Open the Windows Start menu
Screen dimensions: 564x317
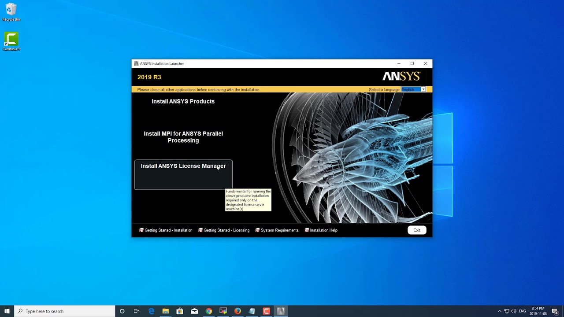pos(7,311)
